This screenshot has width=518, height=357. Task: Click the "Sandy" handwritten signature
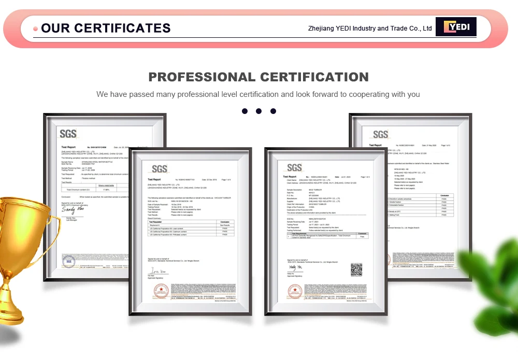73,209
